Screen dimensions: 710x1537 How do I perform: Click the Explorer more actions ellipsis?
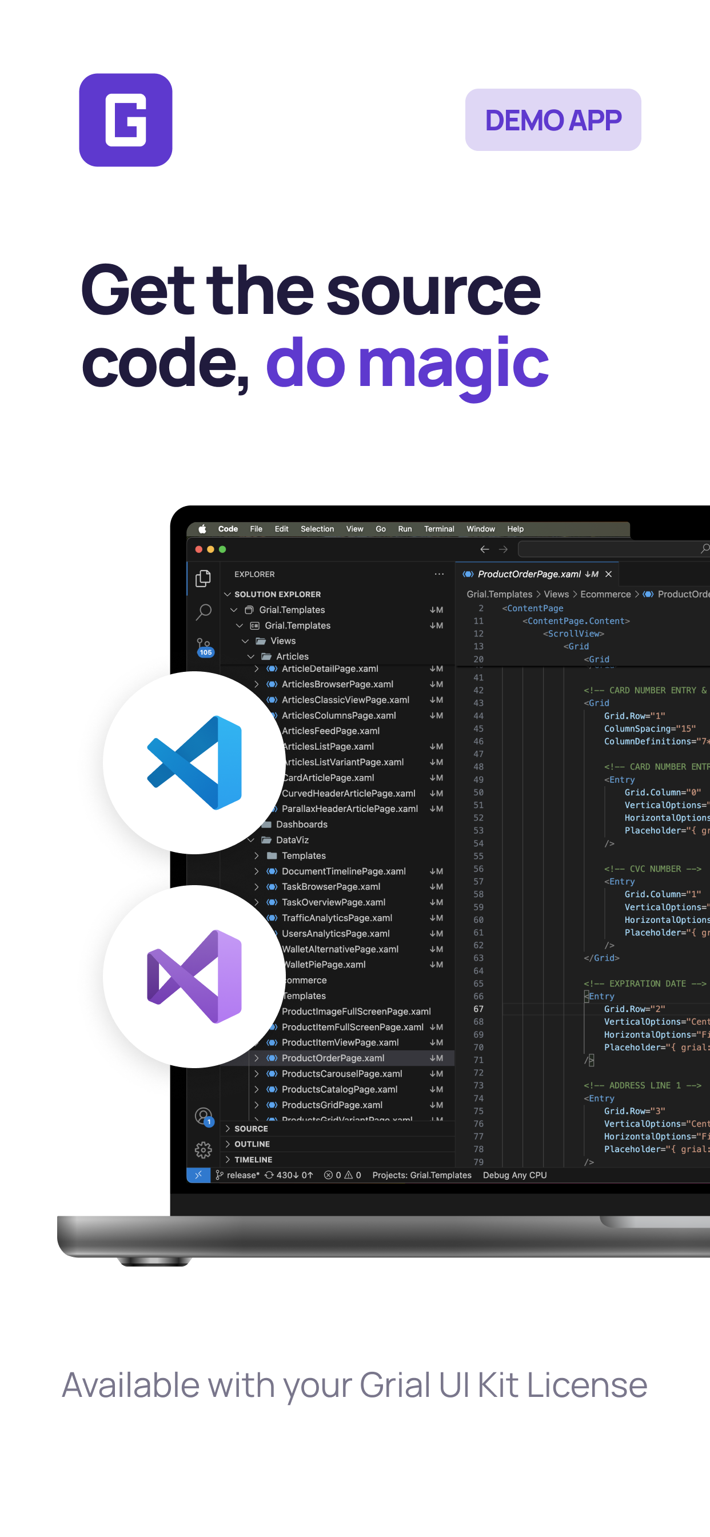pyautogui.click(x=439, y=574)
